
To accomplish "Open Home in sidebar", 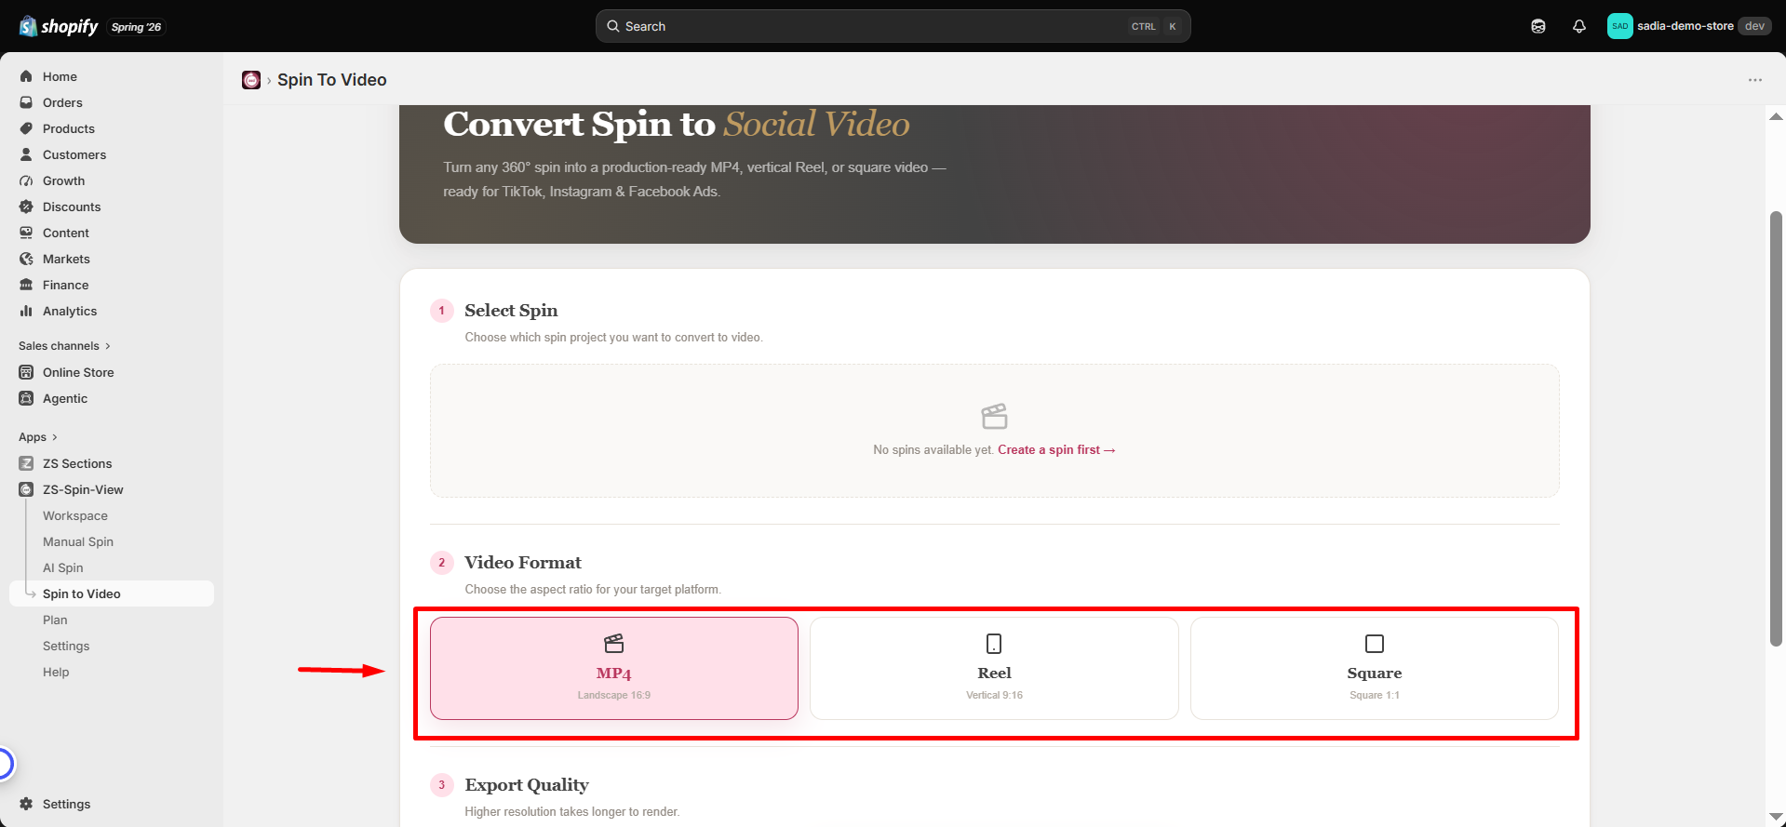I will click(x=112, y=76).
